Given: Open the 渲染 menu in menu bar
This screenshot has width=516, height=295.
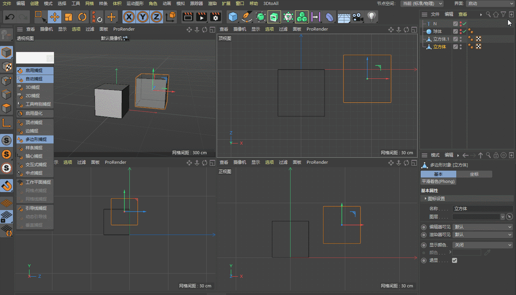Looking at the screenshot, I should point(212,3).
